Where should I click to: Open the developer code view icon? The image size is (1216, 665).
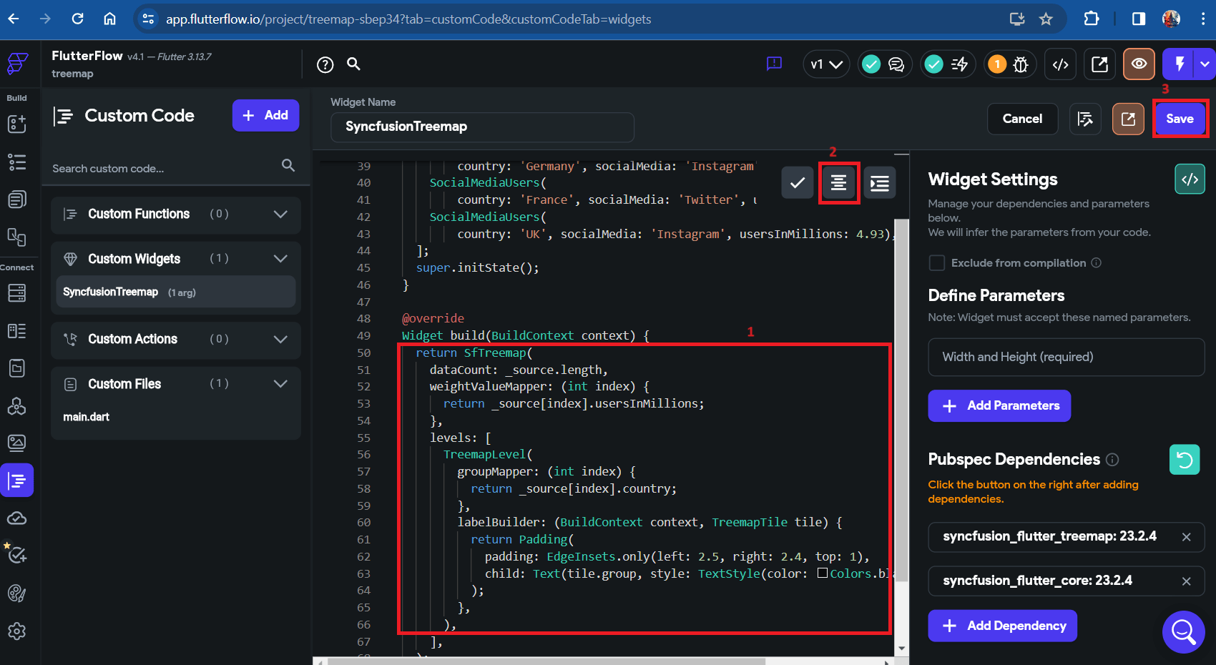[x=1061, y=65]
